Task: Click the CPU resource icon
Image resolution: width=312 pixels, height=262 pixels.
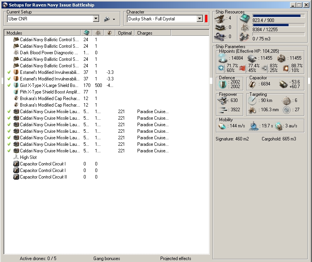Action: (x=244, y=18)
